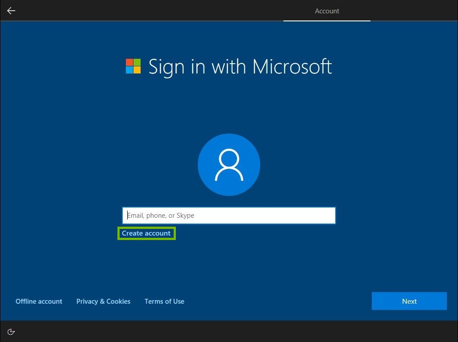Start creating a new Microsoft account
The image size is (458, 342).
coord(146,233)
